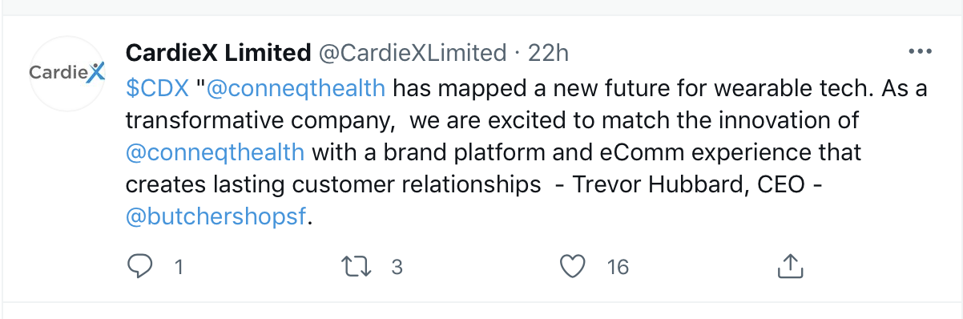Like the tweet with the heart icon
The width and height of the screenshot is (963, 319).
pos(572,266)
